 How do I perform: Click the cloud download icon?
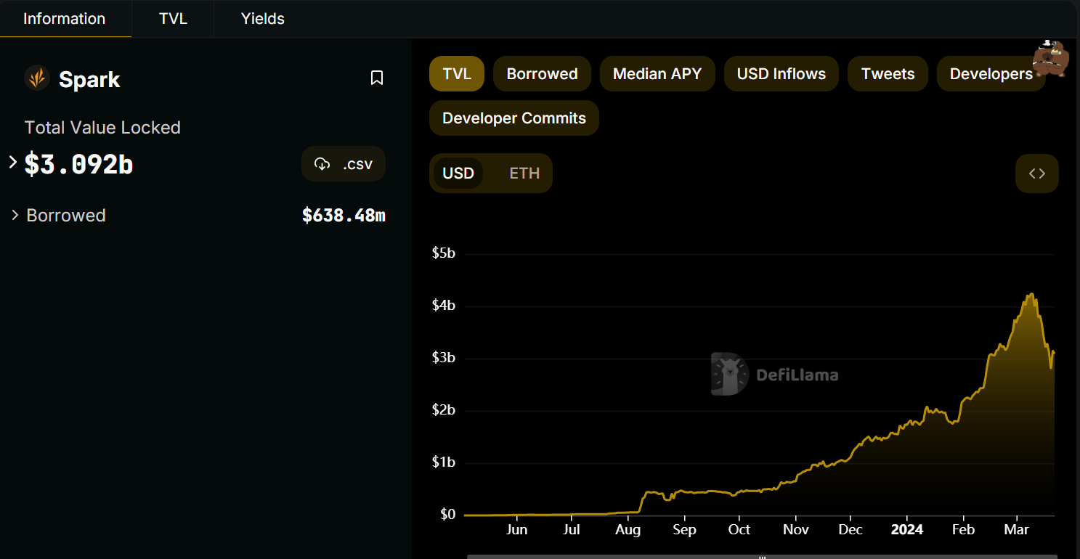click(322, 164)
